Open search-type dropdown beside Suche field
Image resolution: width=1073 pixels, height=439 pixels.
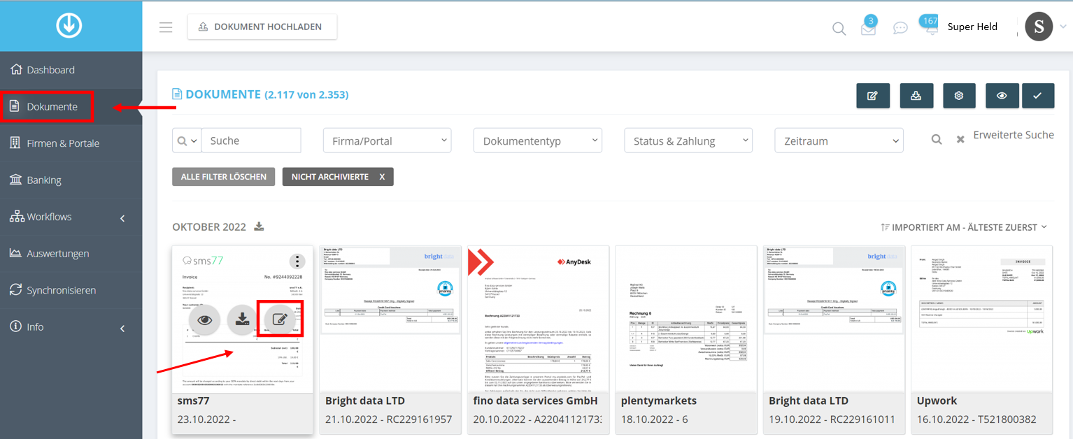pos(187,141)
